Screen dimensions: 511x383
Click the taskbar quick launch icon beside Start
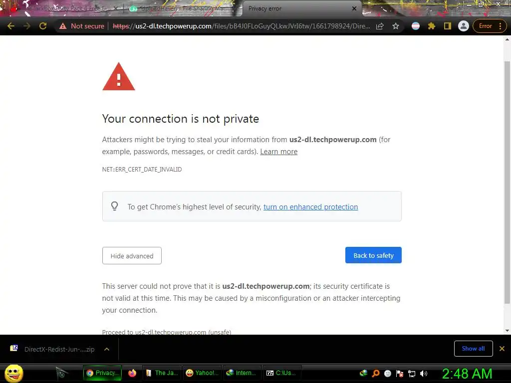[x=61, y=373]
